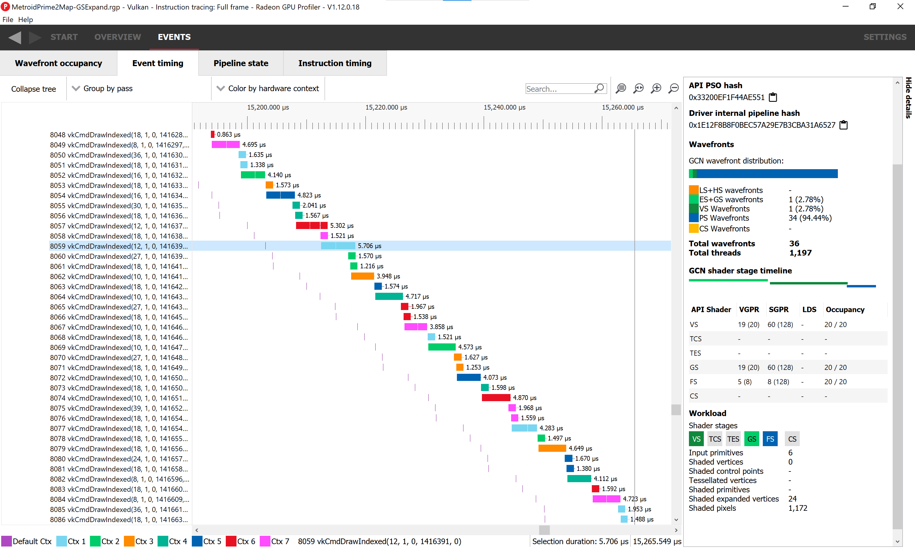Toggle the VS shader stage button
This screenshot has width=915, height=548.
pyautogui.click(x=696, y=439)
